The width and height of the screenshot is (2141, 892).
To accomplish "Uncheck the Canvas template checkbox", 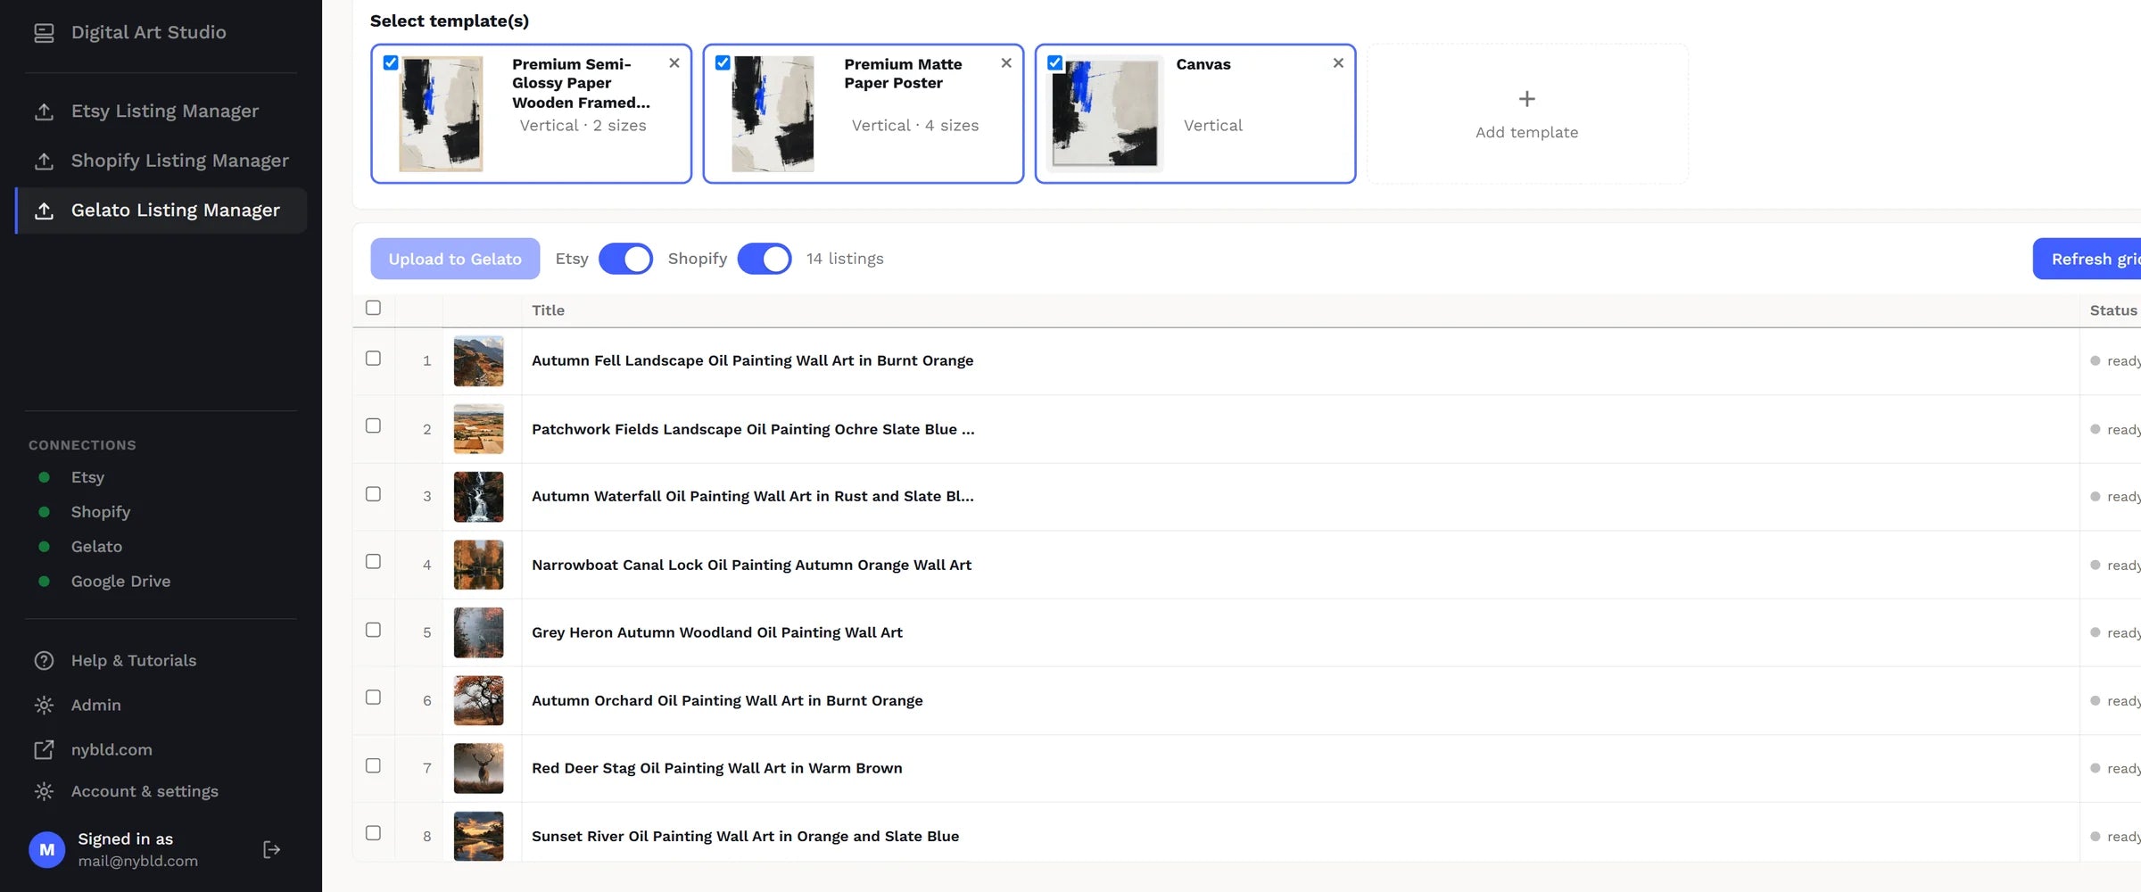I will [1054, 62].
